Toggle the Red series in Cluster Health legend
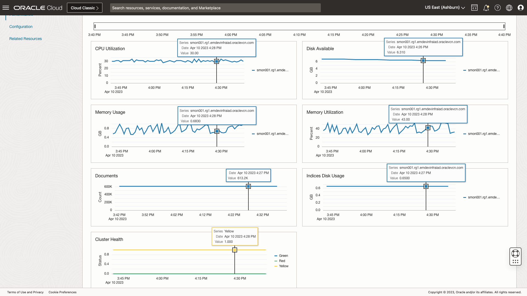 (282, 261)
